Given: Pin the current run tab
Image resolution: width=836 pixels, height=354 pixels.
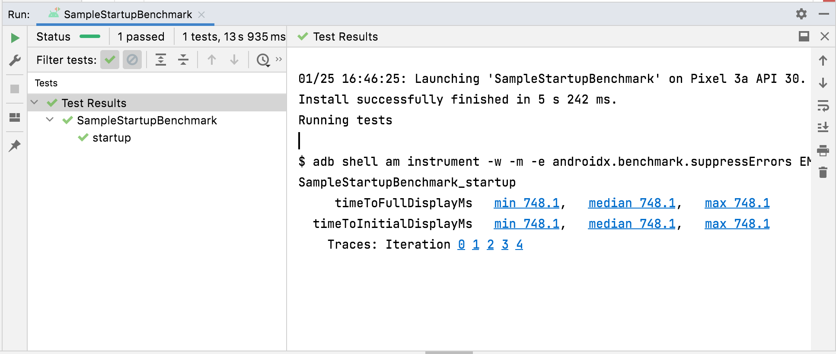Looking at the screenshot, I should click(x=15, y=146).
